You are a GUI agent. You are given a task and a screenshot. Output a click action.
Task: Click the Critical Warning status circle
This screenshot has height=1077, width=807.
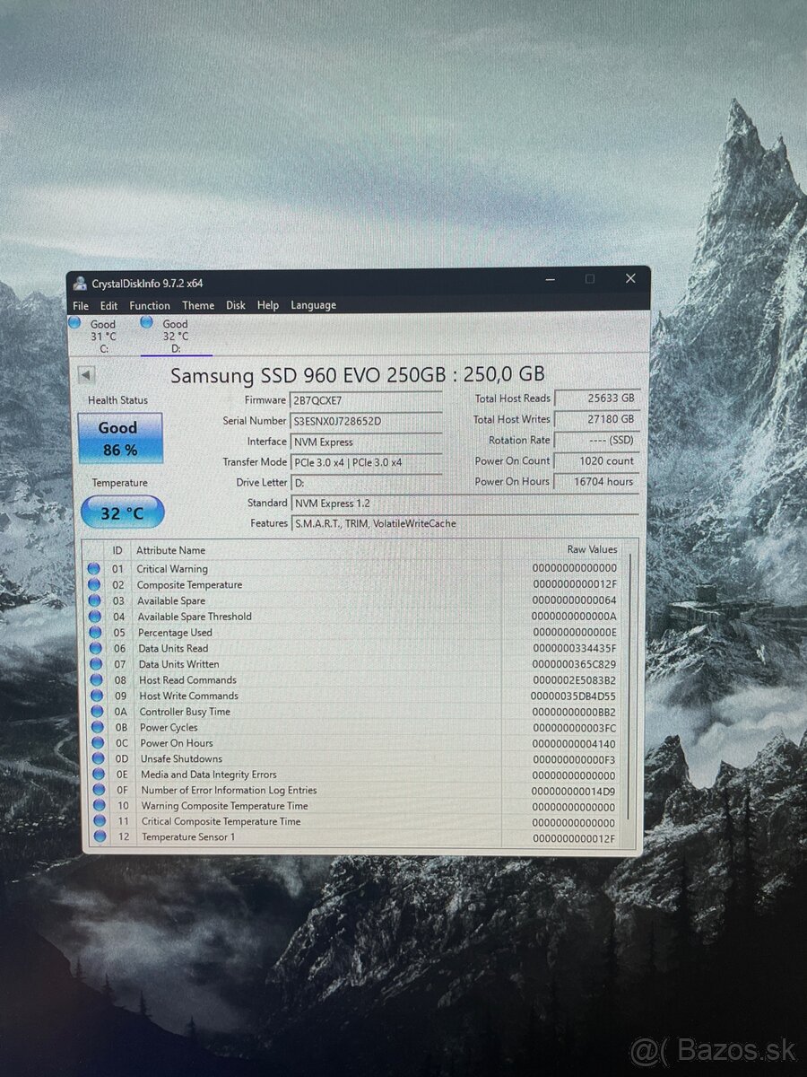click(93, 568)
